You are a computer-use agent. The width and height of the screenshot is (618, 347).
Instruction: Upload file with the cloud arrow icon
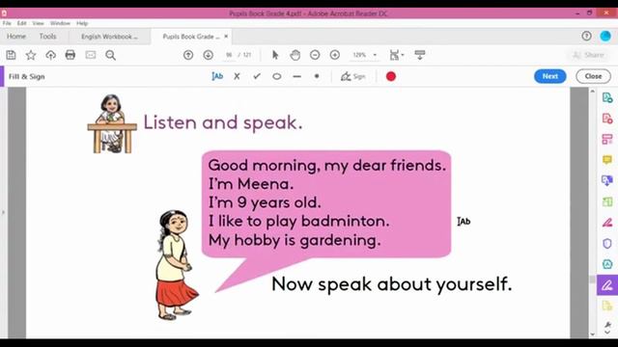coord(50,55)
